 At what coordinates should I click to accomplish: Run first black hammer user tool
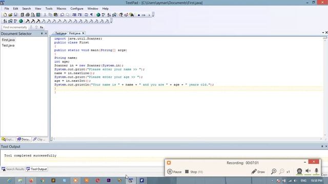pos(27,21)
